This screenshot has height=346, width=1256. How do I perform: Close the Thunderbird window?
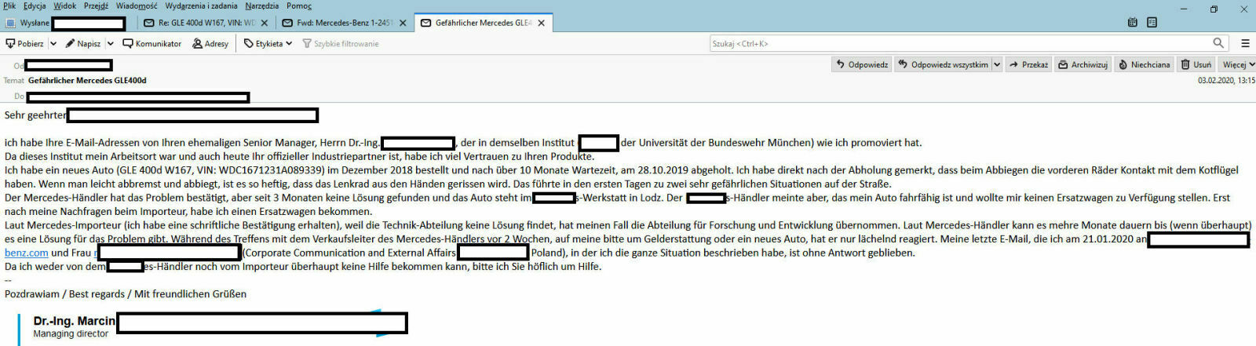tap(1243, 9)
